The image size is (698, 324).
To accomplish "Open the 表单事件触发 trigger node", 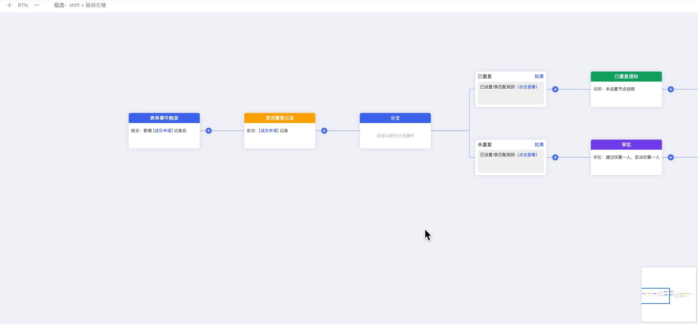I will pyautogui.click(x=164, y=118).
